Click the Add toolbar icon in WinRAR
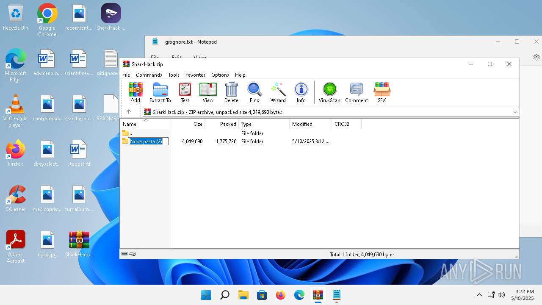The width and height of the screenshot is (542, 305). click(135, 92)
